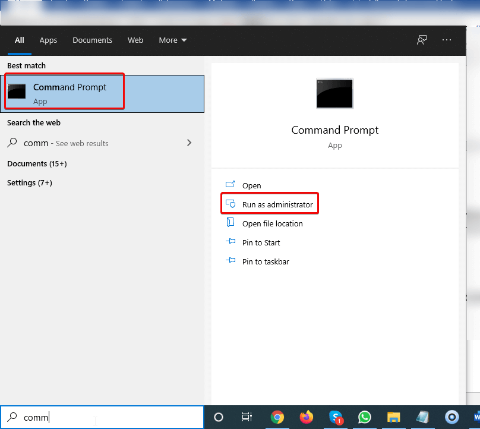This screenshot has width=480, height=429.
Task: Click the Command Prompt app preview icon
Action: click(x=334, y=93)
